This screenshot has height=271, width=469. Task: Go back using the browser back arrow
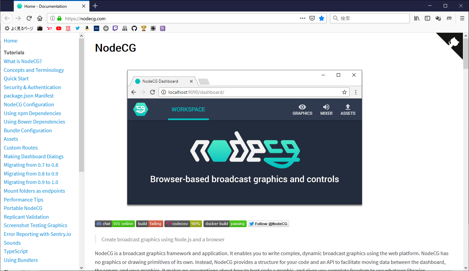click(x=7, y=18)
